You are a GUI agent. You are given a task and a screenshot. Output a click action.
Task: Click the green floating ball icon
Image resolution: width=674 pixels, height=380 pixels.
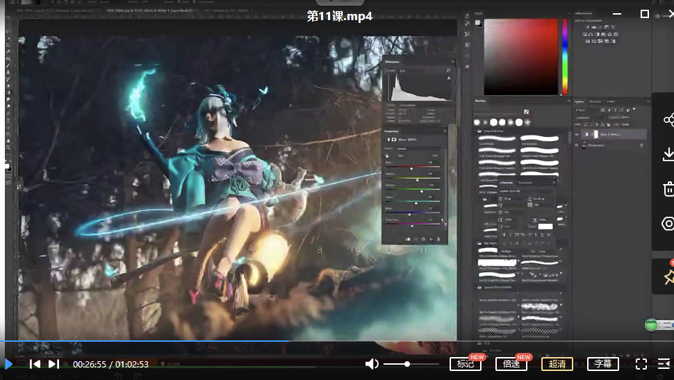tap(651, 324)
